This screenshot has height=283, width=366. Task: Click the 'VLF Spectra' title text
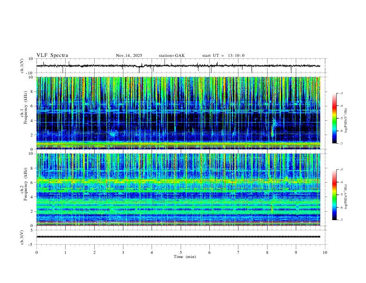[52, 55]
